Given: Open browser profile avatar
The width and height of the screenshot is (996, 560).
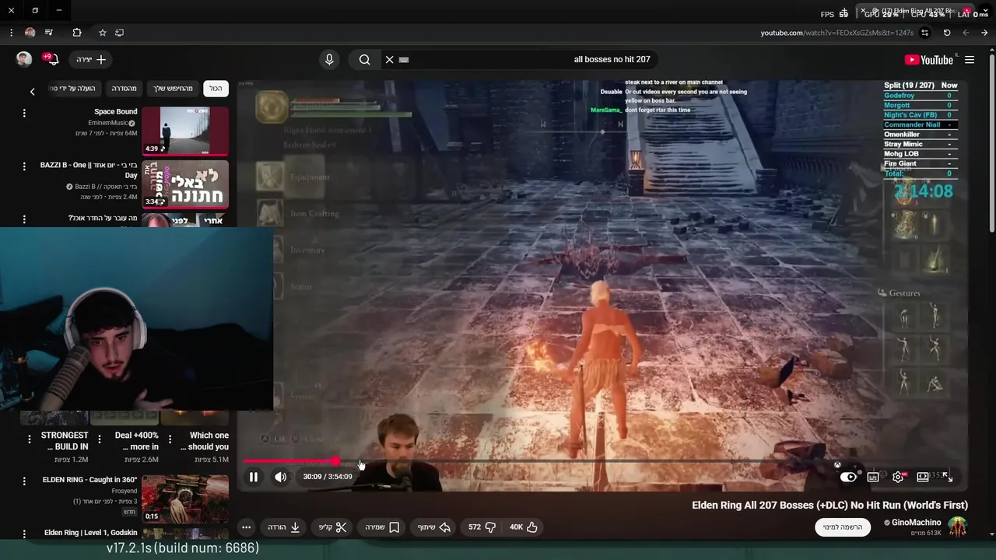Looking at the screenshot, I should [30, 33].
